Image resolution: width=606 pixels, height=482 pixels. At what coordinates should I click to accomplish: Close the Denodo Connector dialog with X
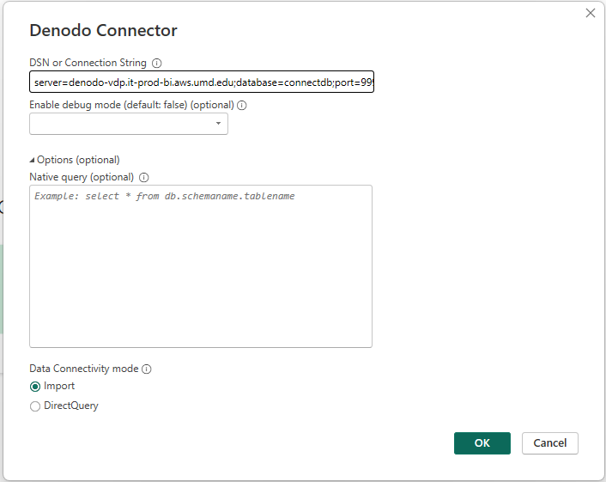coord(591,13)
